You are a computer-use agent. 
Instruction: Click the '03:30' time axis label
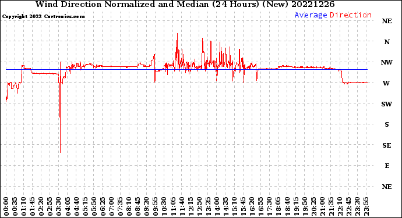59,206
